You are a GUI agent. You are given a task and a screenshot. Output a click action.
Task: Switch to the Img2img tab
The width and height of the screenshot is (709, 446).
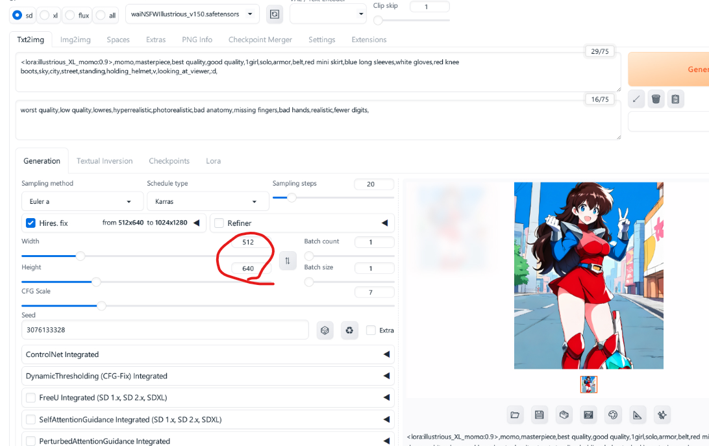[75, 40]
